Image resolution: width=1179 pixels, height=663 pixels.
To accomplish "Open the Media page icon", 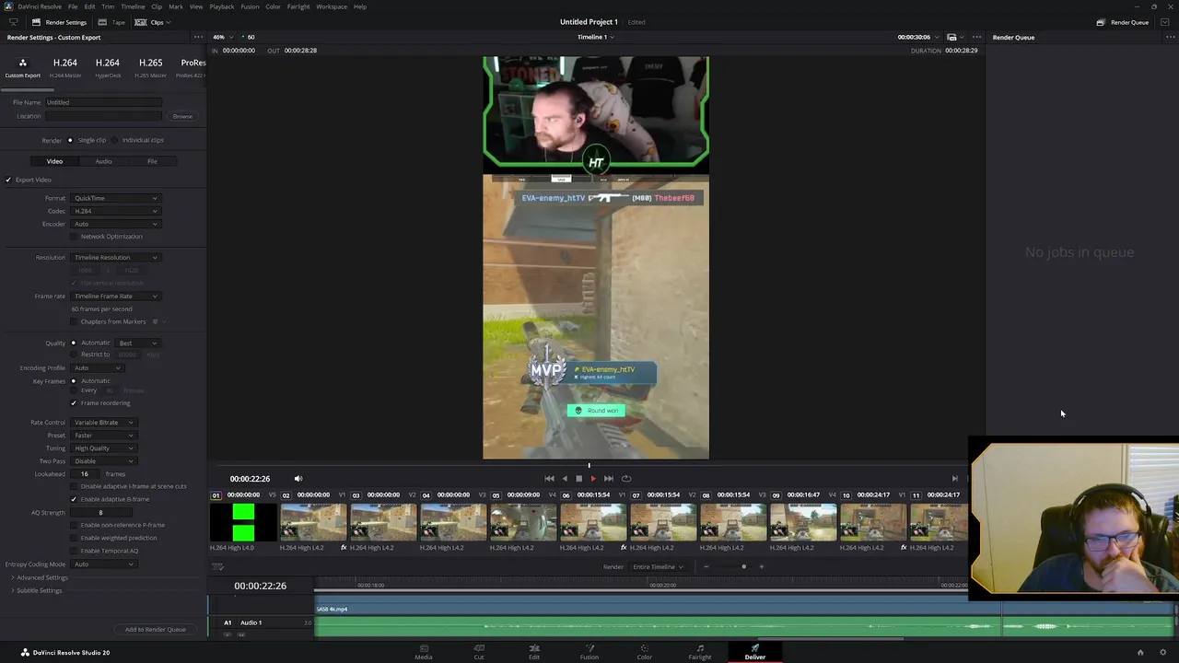I will point(423,651).
